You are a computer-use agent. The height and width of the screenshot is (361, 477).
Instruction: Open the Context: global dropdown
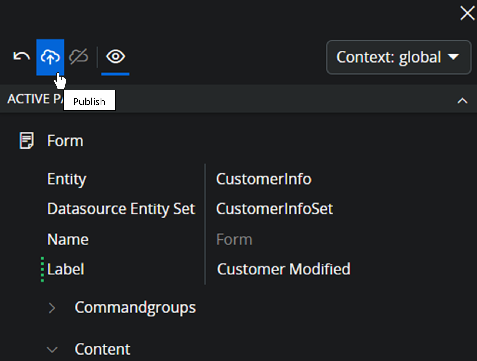coord(399,57)
